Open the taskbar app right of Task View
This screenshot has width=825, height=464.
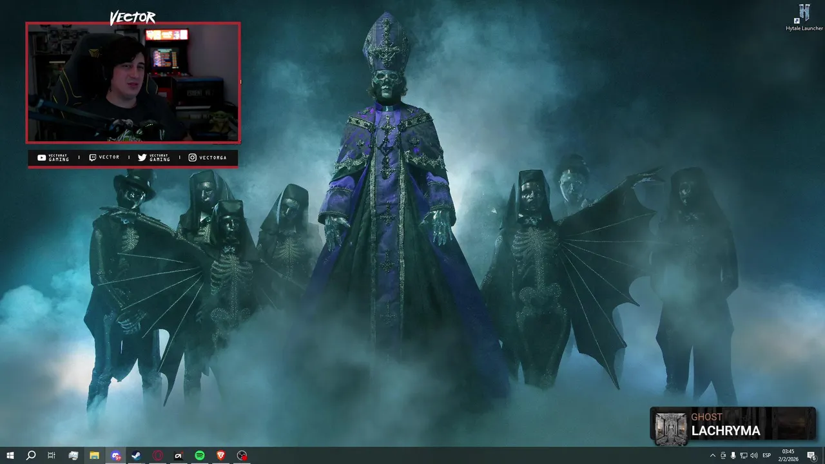[x=73, y=456]
